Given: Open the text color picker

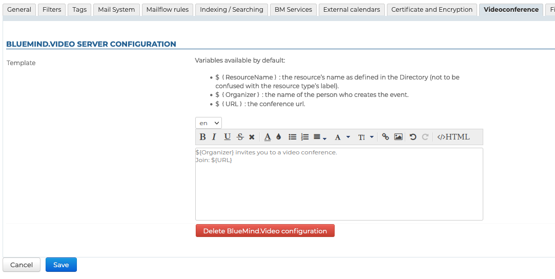Looking at the screenshot, I should (268, 137).
